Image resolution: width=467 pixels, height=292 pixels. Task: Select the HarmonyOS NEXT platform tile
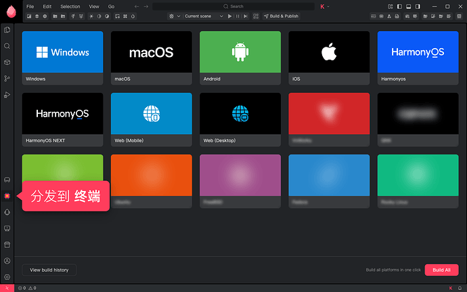(62, 120)
